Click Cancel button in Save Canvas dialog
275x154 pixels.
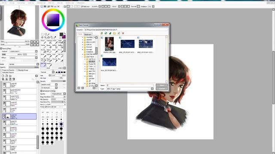pos(162,89)
